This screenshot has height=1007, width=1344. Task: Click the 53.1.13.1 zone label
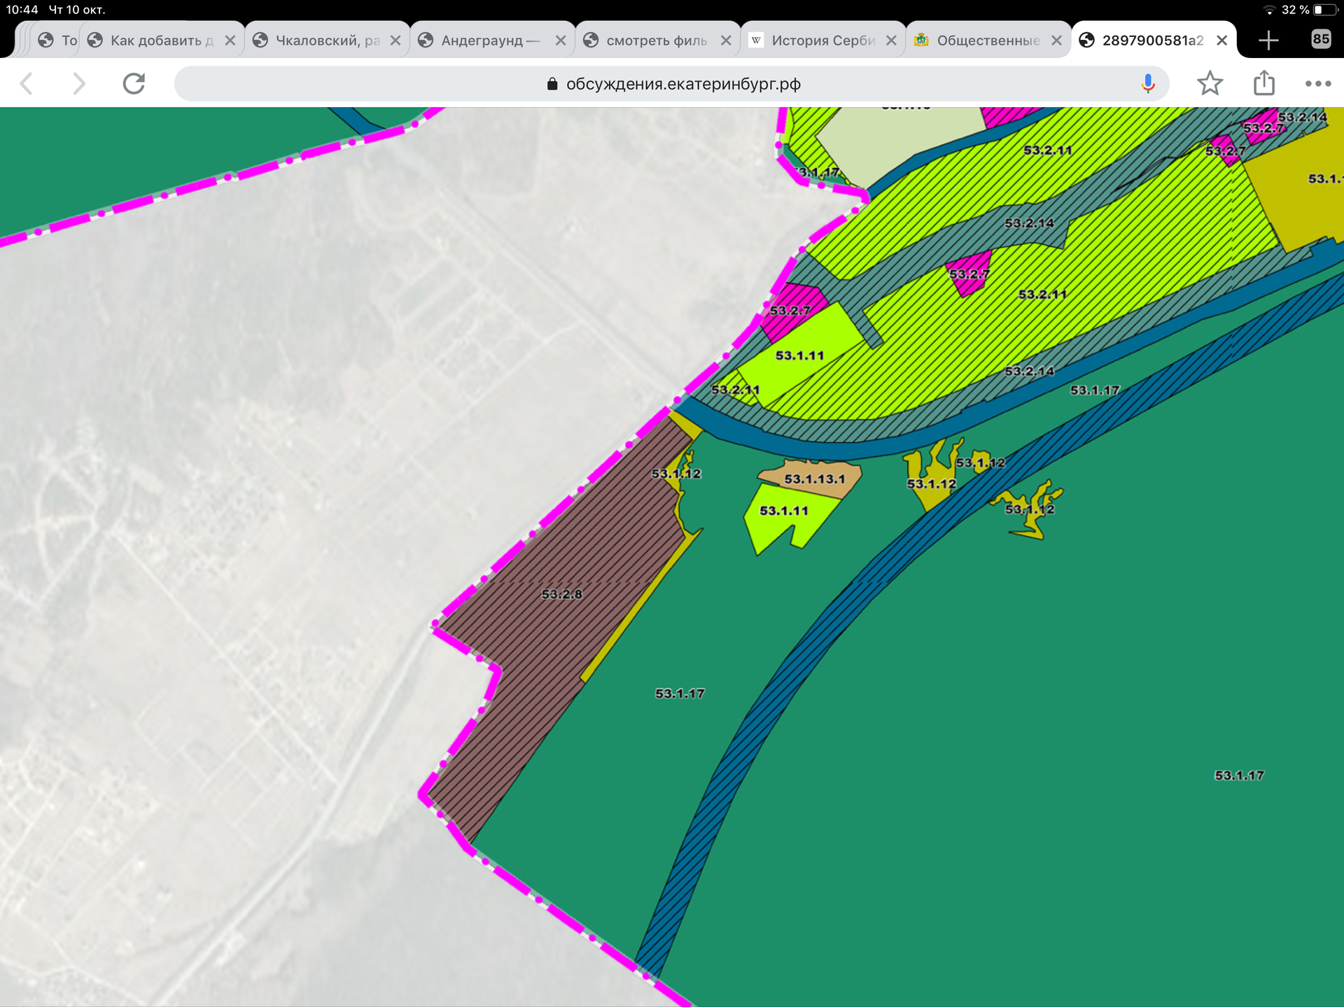coord(815,479)
